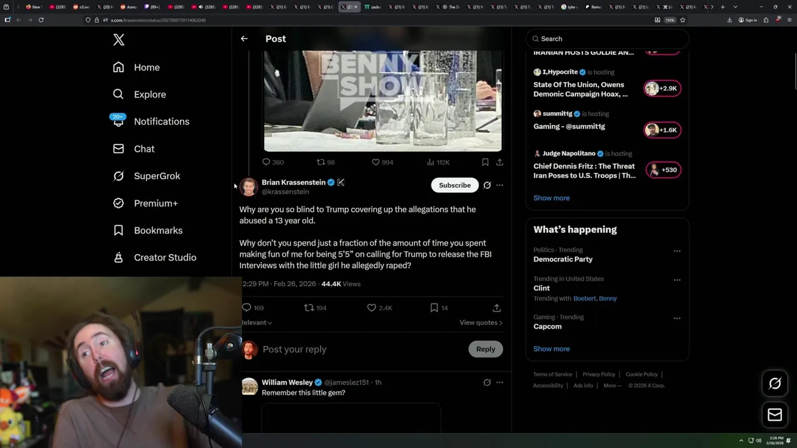Open more options for Clint trend

(677, 280)
